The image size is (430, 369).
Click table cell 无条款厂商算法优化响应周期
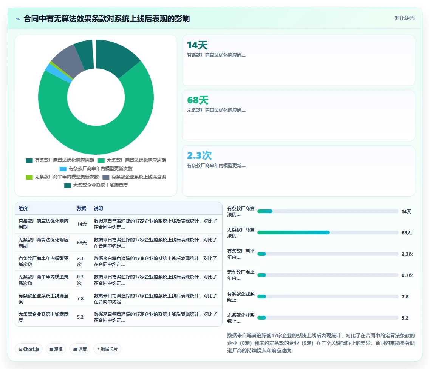(x=43, y=243)
